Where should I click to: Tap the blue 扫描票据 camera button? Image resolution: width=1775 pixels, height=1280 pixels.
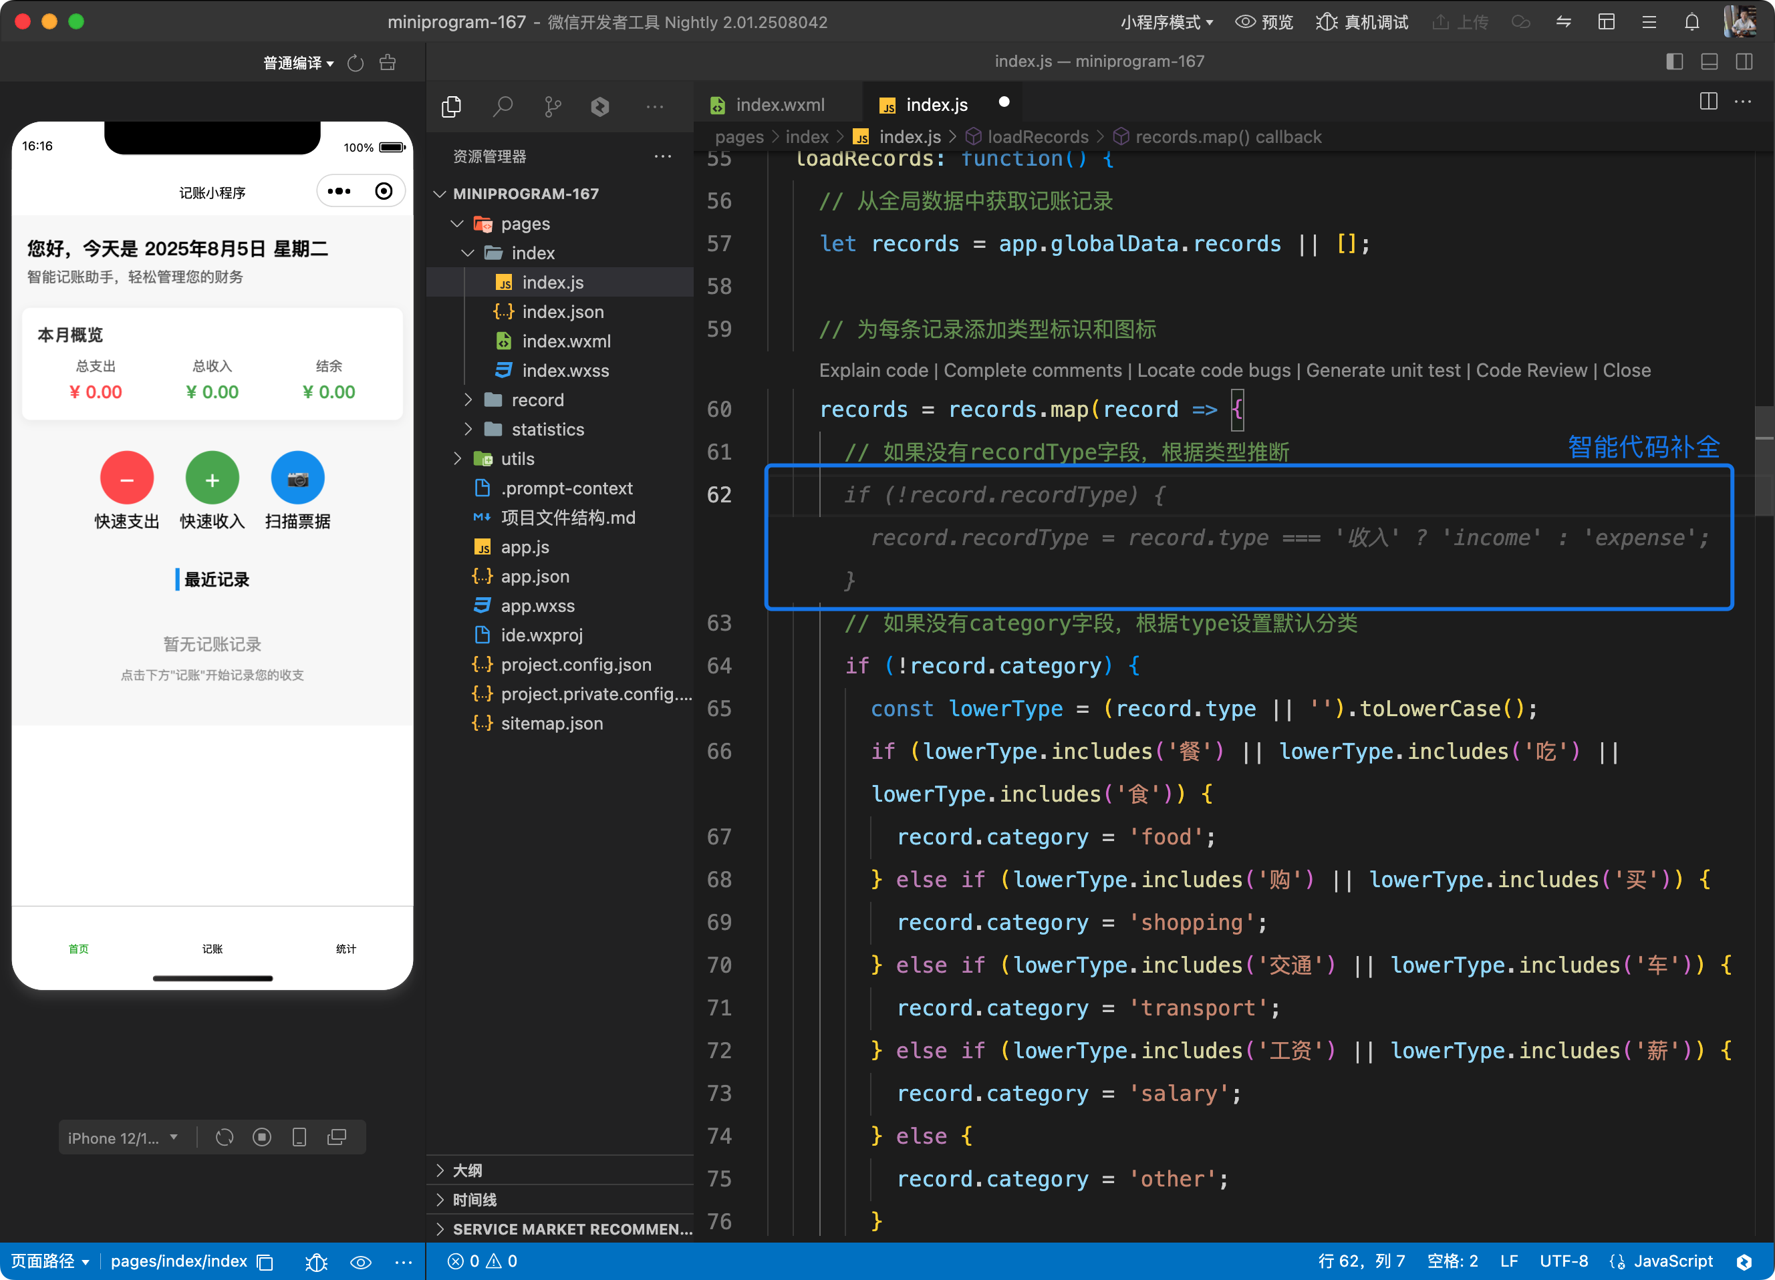point(297,478)
